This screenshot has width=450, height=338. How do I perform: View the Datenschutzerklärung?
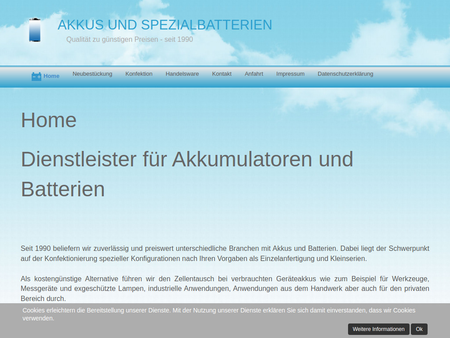pos(345,74)
